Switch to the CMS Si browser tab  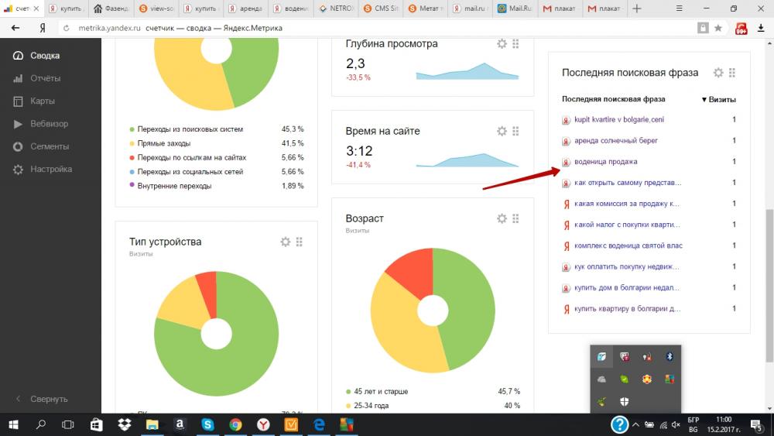(380, 9)
